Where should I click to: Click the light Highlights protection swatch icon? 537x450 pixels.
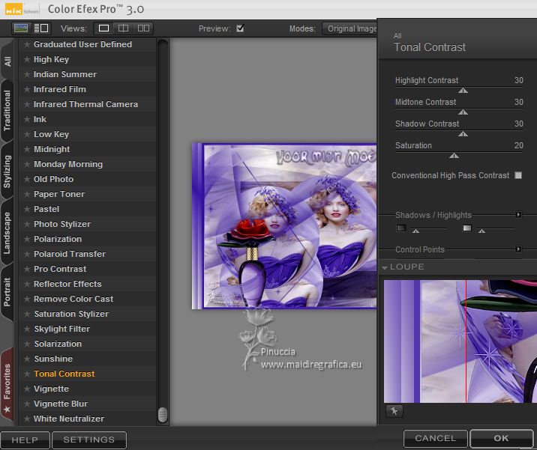[467, 228]
